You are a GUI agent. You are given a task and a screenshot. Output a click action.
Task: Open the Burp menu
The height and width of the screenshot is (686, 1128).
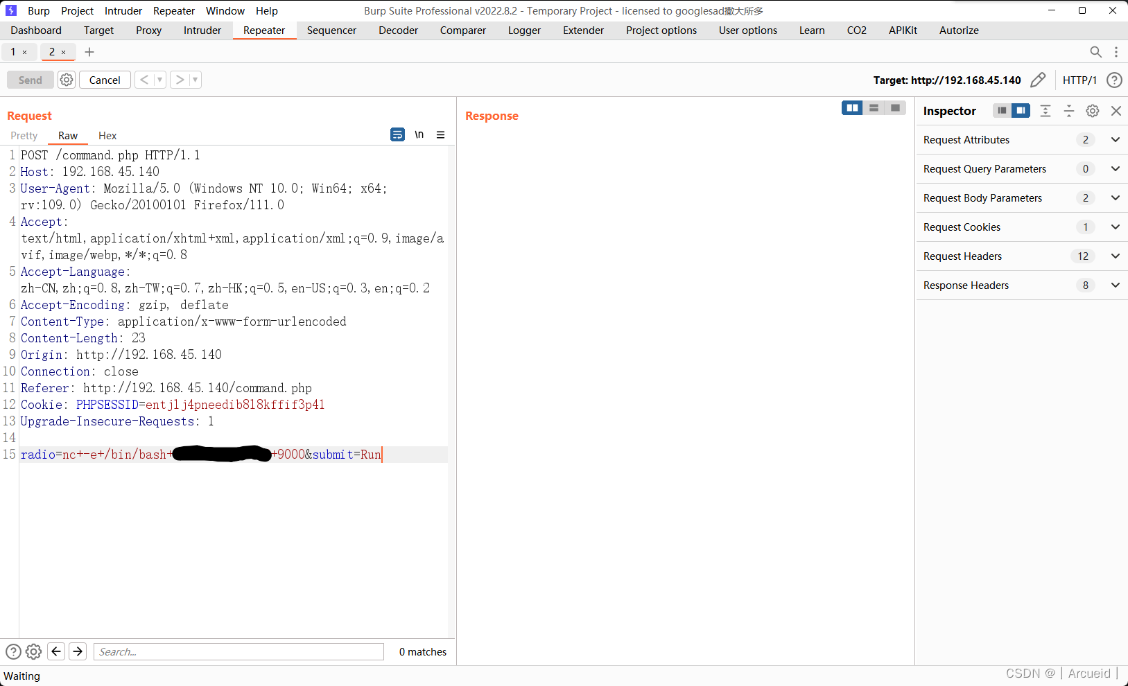39,10
